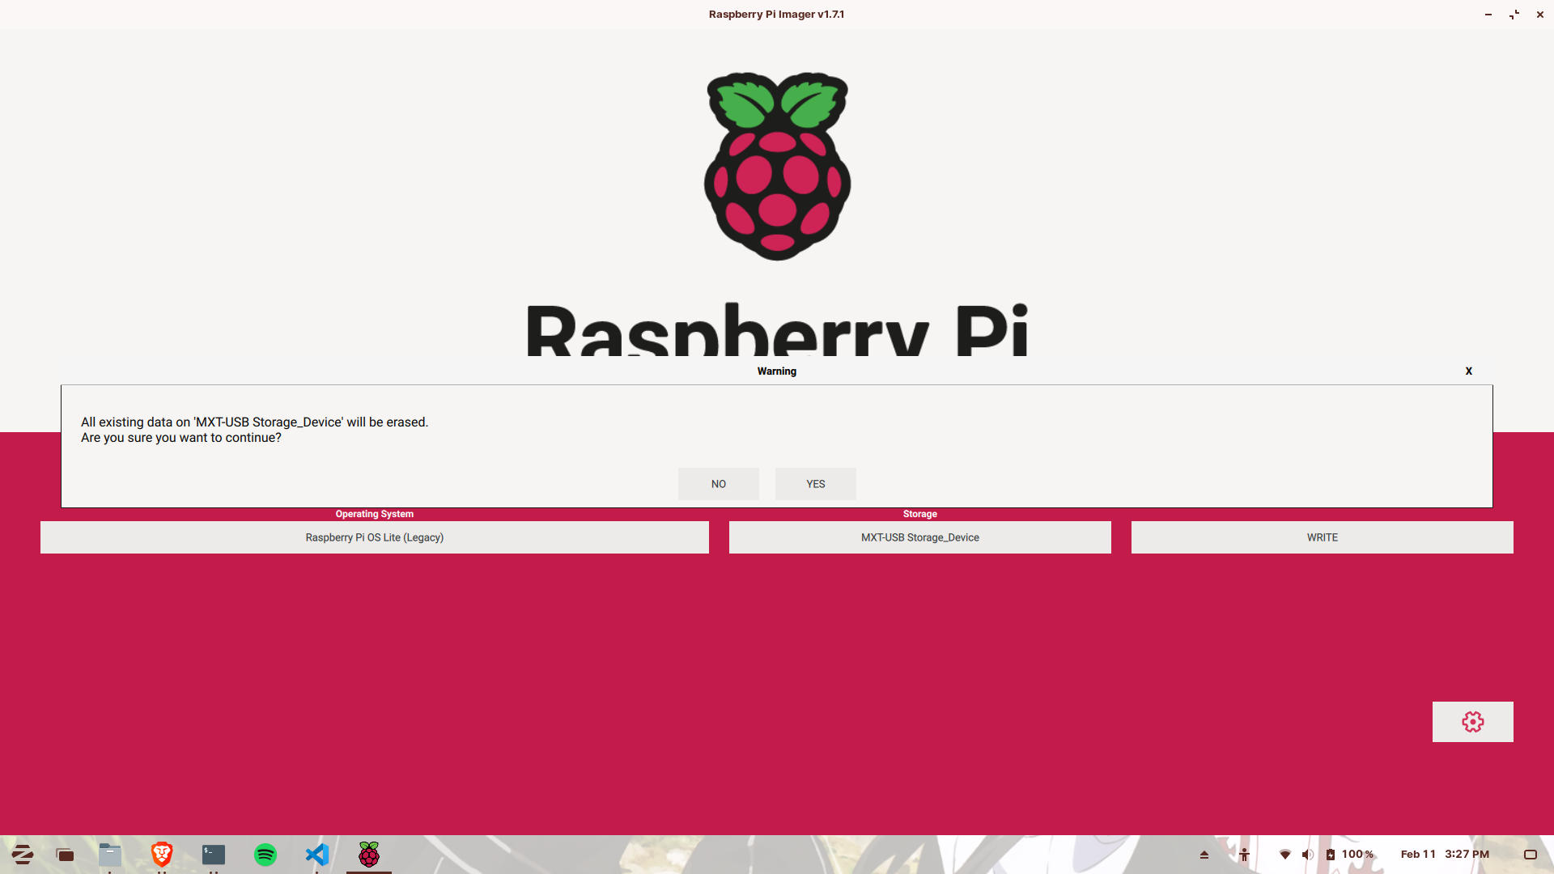Image resolution: width=1554 pixels, height=874 pixels.
Task: Click 'Are you sure you want to continue?' text
Action: [x=181, y=438]
